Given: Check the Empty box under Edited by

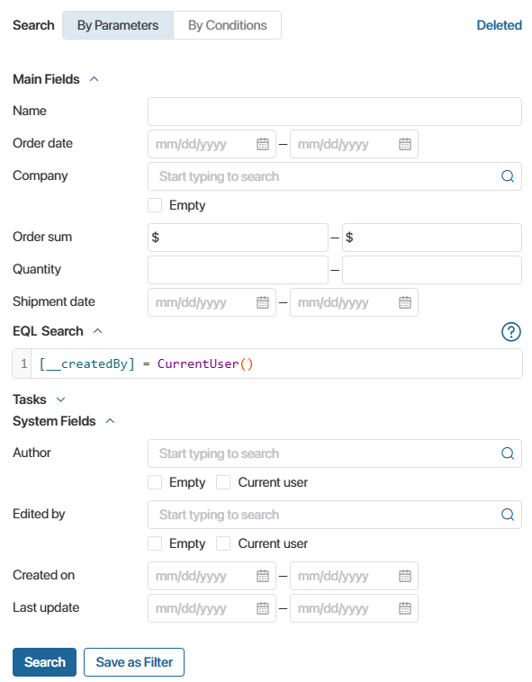Looking at the screenshot, I should (x=155, y=543).
